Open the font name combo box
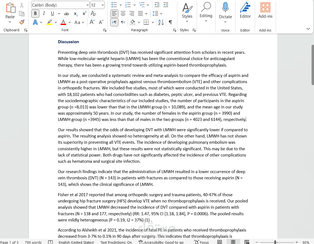Screen dimensions: 314x244 click(x=60, y=5)
